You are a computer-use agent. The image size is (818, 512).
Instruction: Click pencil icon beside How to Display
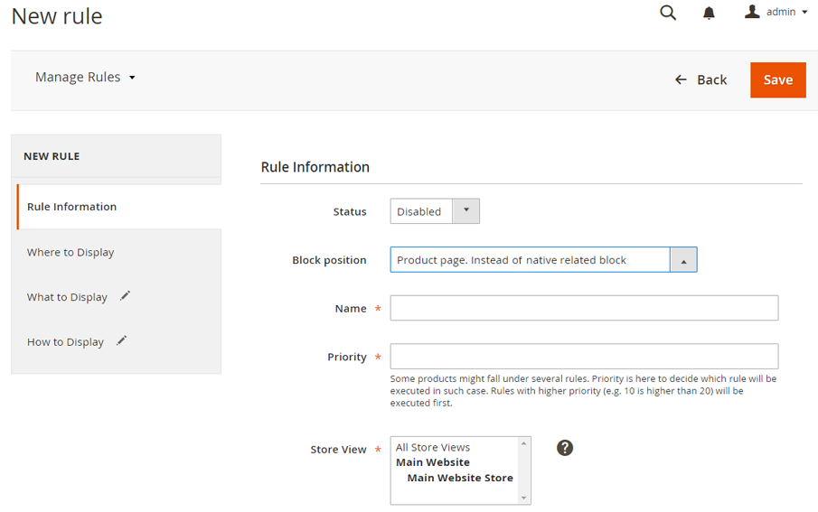[x=121, y=340]
